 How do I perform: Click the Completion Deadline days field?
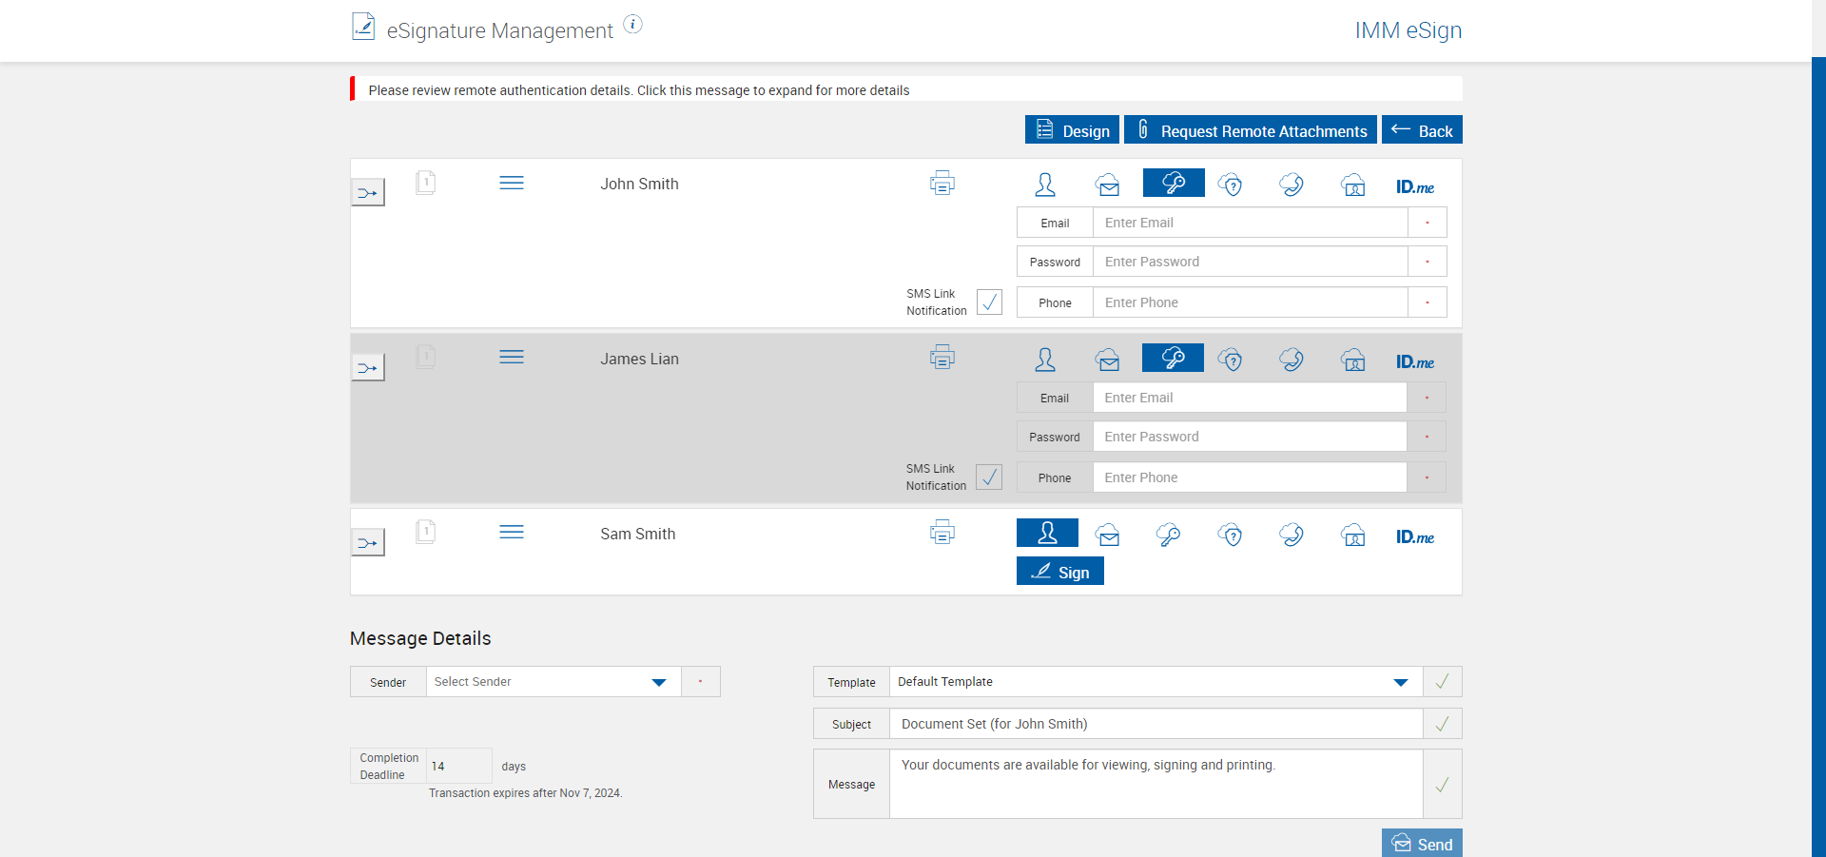[458, 766]
